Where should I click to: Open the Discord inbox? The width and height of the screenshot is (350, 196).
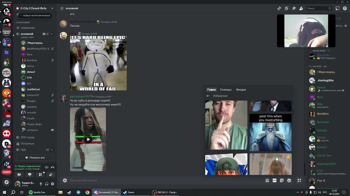[338, 8]
